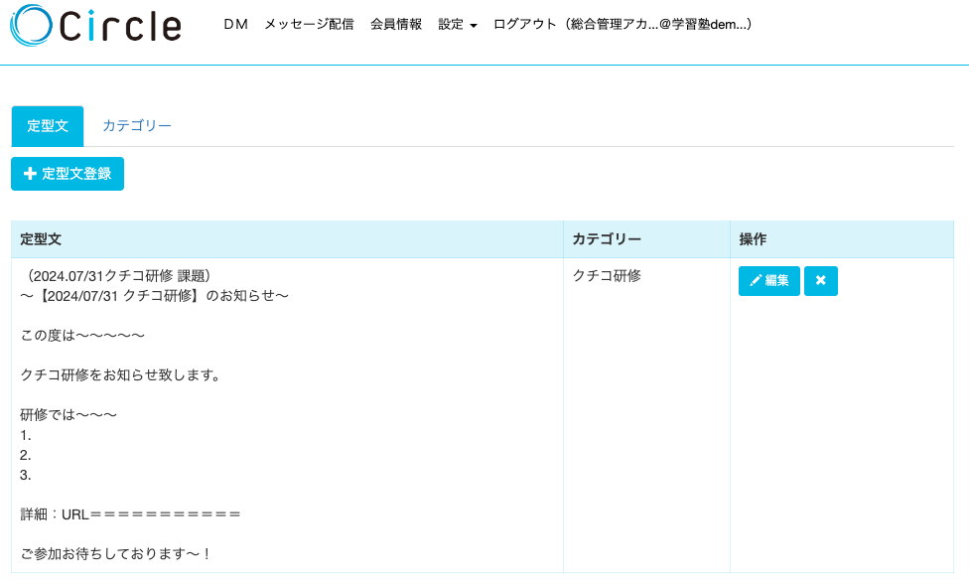Image resolution: width=969 pixels, height=584 pixels.
Task: Expand the 設定 dropdown menu
Action: point(458,24)
